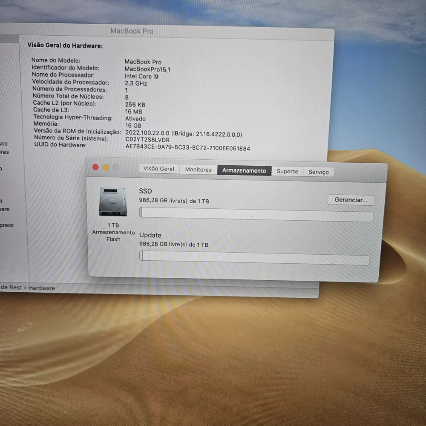Go to the Suporte tab
426x426 pixels.
(288, 171)
